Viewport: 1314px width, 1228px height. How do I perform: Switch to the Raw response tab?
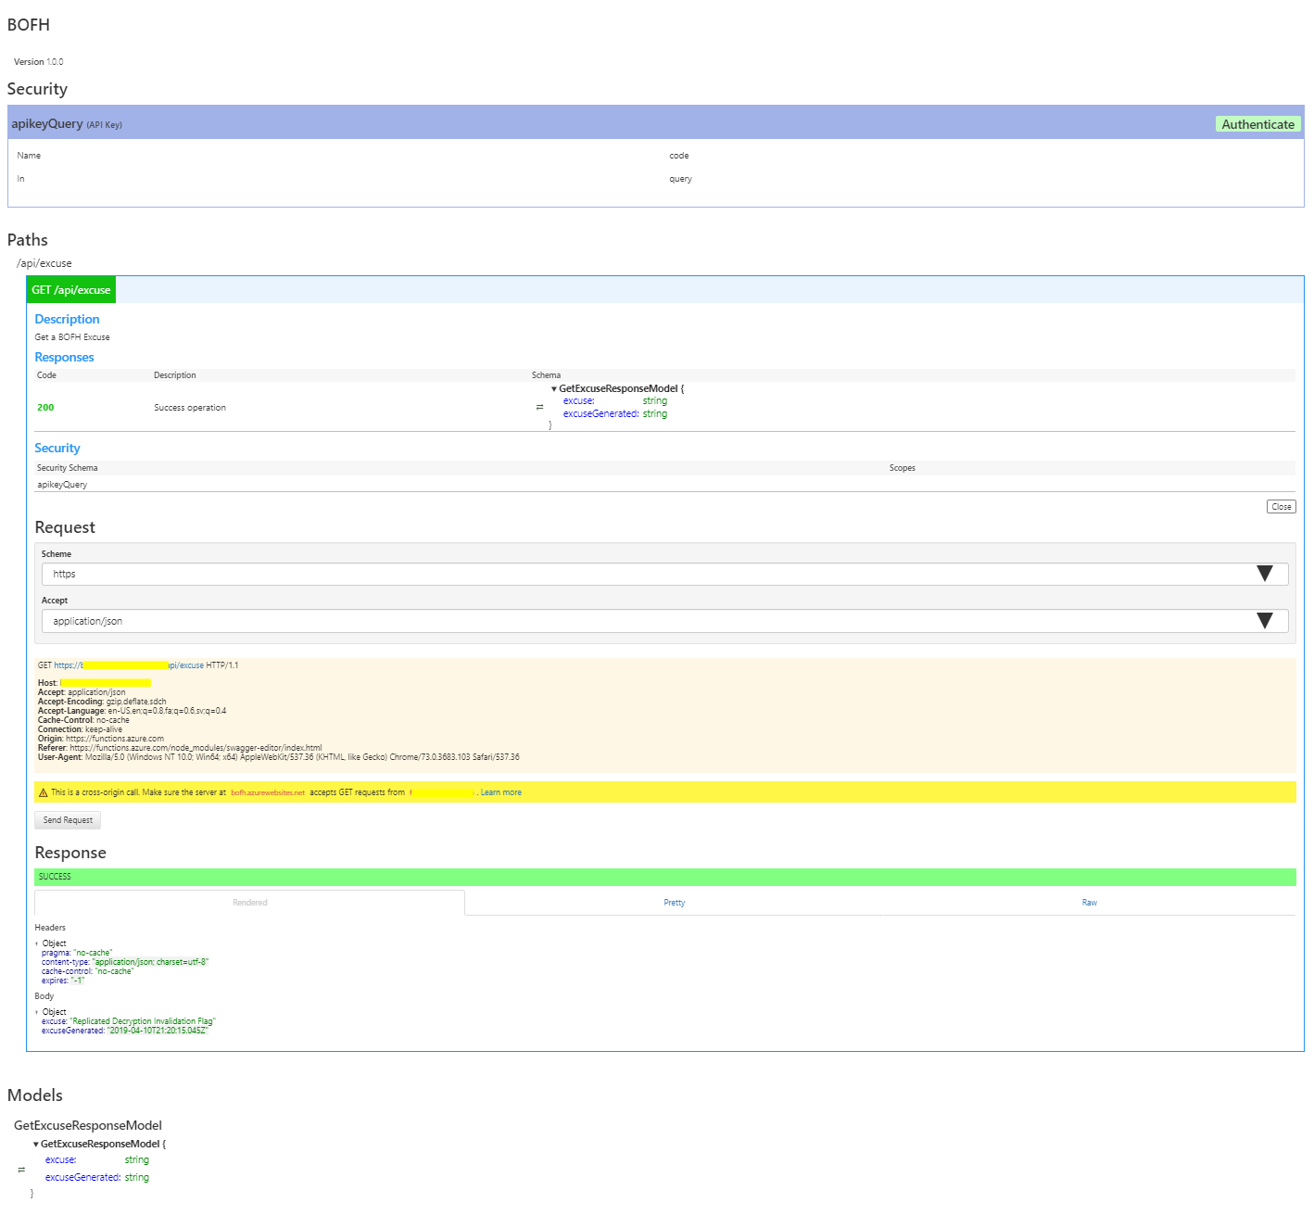point(1089,903)
